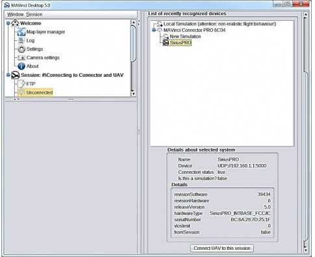315x257 pixels.
Task: Select Local Simulation device entry
Action: coord(220,24)
